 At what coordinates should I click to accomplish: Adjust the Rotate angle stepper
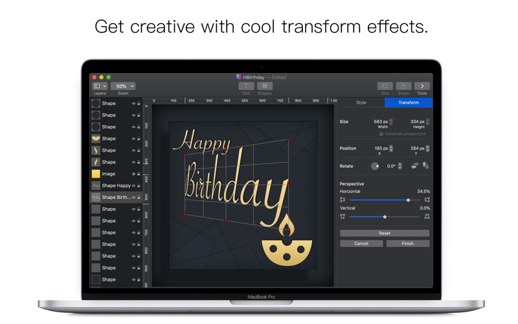400,166
